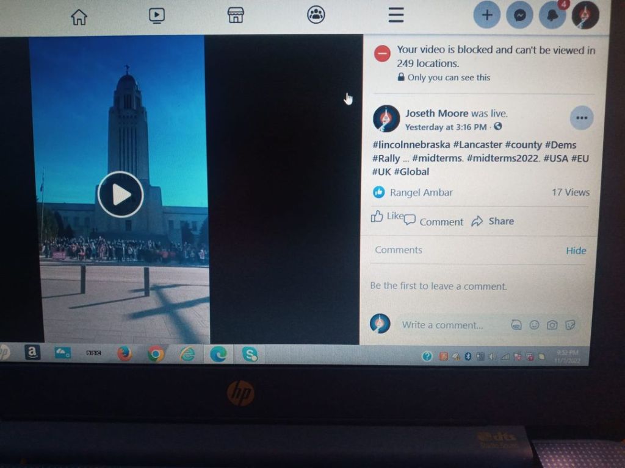The image size is (625, 468).
Task: Hide the comments section
Action: [576, 250]
